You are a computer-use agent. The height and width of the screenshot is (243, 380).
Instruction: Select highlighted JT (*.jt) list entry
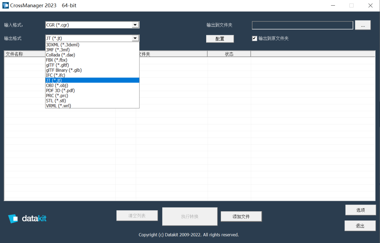pos(92,80)
